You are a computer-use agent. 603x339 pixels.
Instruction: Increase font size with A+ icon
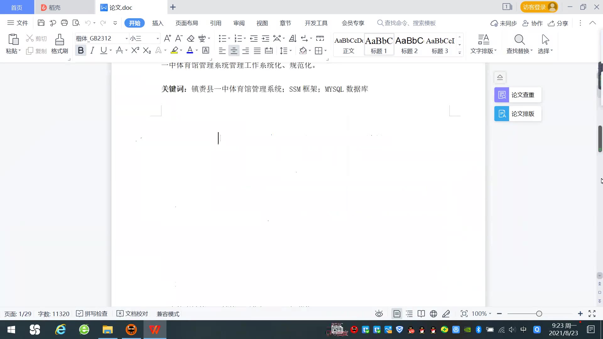tap(167, 38)
